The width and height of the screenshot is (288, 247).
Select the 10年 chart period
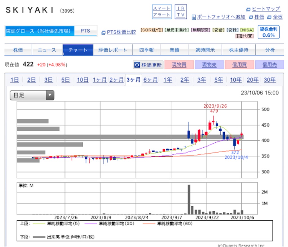[x=236, y=80]
